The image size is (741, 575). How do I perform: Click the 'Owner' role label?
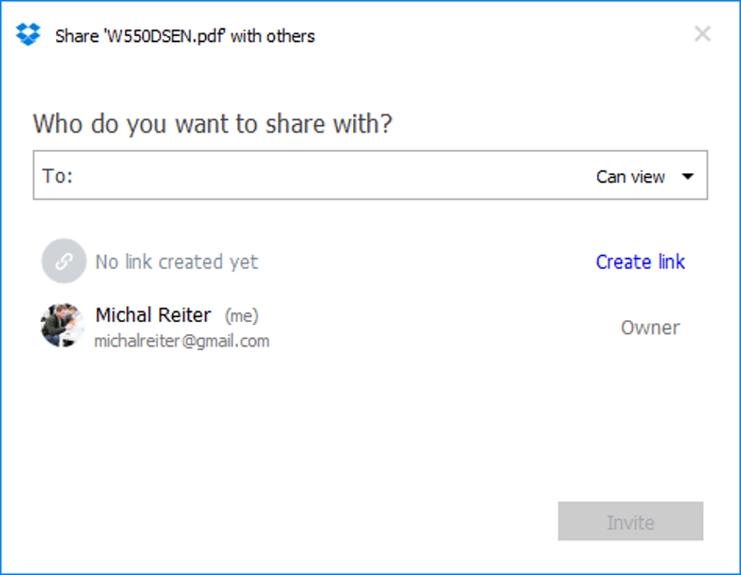point(650,327)
